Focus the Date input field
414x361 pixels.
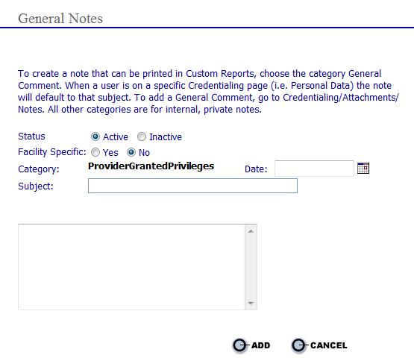pyautogui.click(x=314, y=169)
